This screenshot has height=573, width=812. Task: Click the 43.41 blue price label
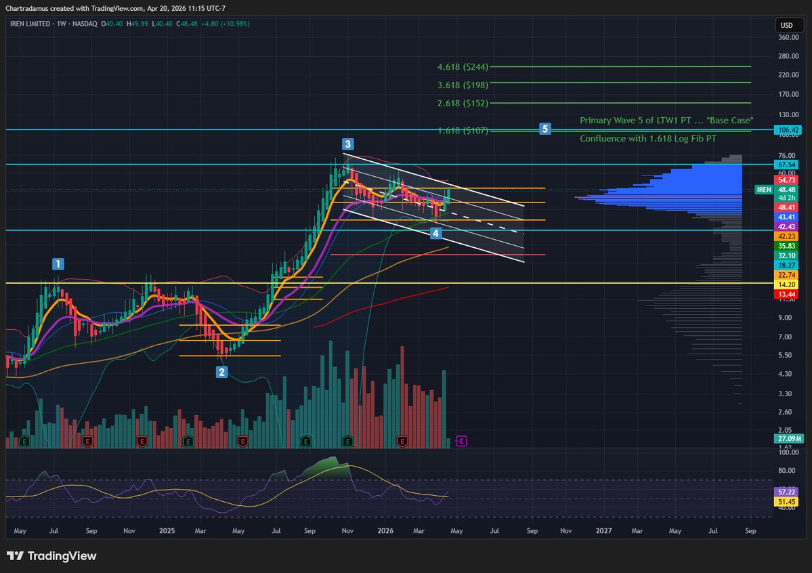pos(787,217)
